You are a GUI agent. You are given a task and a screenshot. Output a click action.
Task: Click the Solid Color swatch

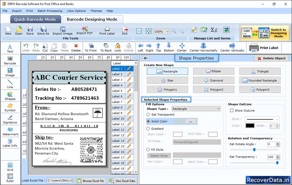[178, 121]
